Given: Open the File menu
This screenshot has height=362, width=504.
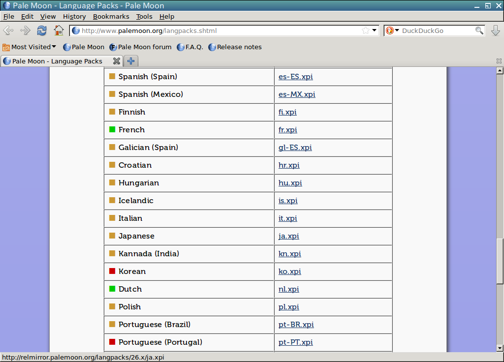Looking at the screenshot, I should point(9,16).
